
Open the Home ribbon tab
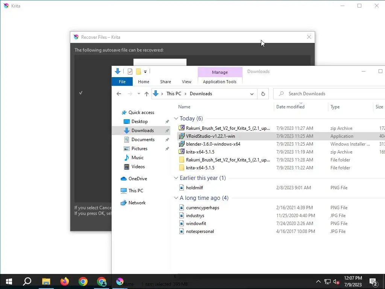143,82
